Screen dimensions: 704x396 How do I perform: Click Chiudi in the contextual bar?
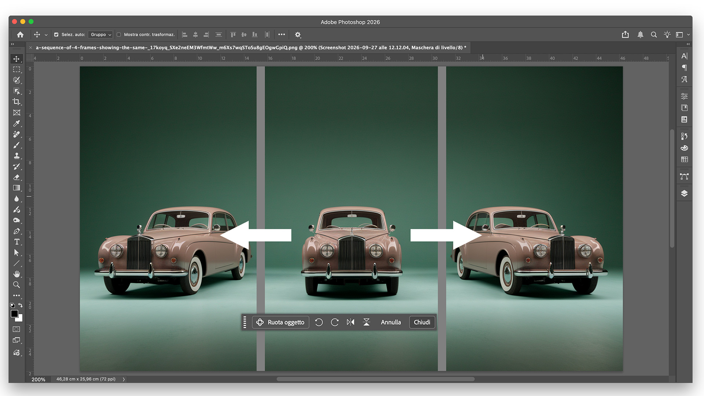point(422,322)
